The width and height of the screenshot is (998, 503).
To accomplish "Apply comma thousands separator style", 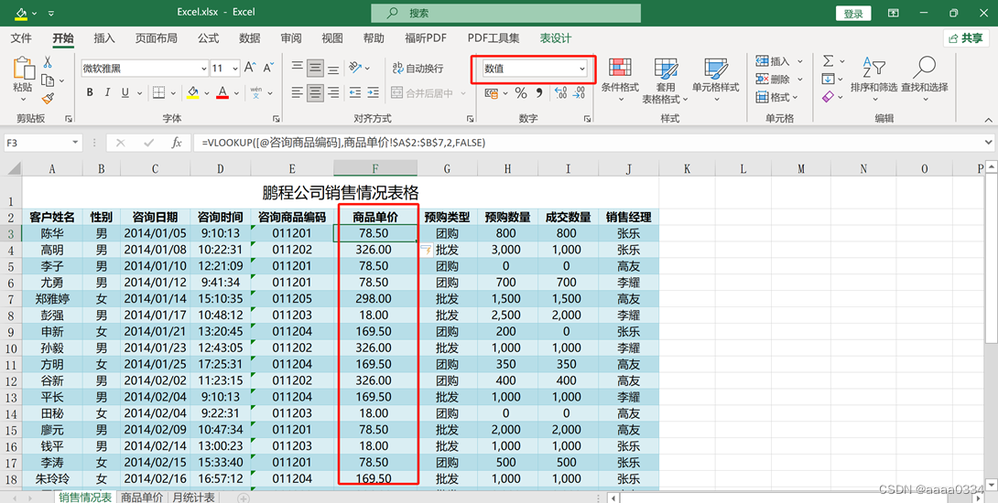I will pos(539,93).
